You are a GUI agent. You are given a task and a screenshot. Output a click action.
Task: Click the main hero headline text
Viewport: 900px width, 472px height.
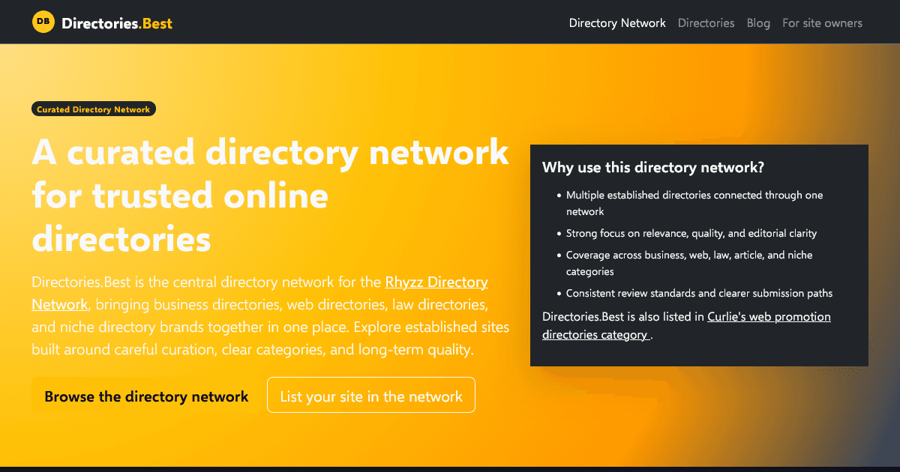270,196
